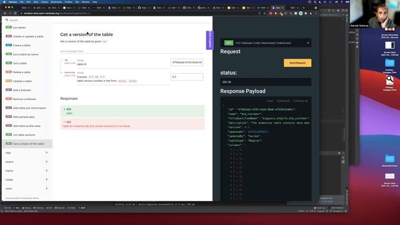
Task: Copy the response payload
Action: click(x=270, y=101)
